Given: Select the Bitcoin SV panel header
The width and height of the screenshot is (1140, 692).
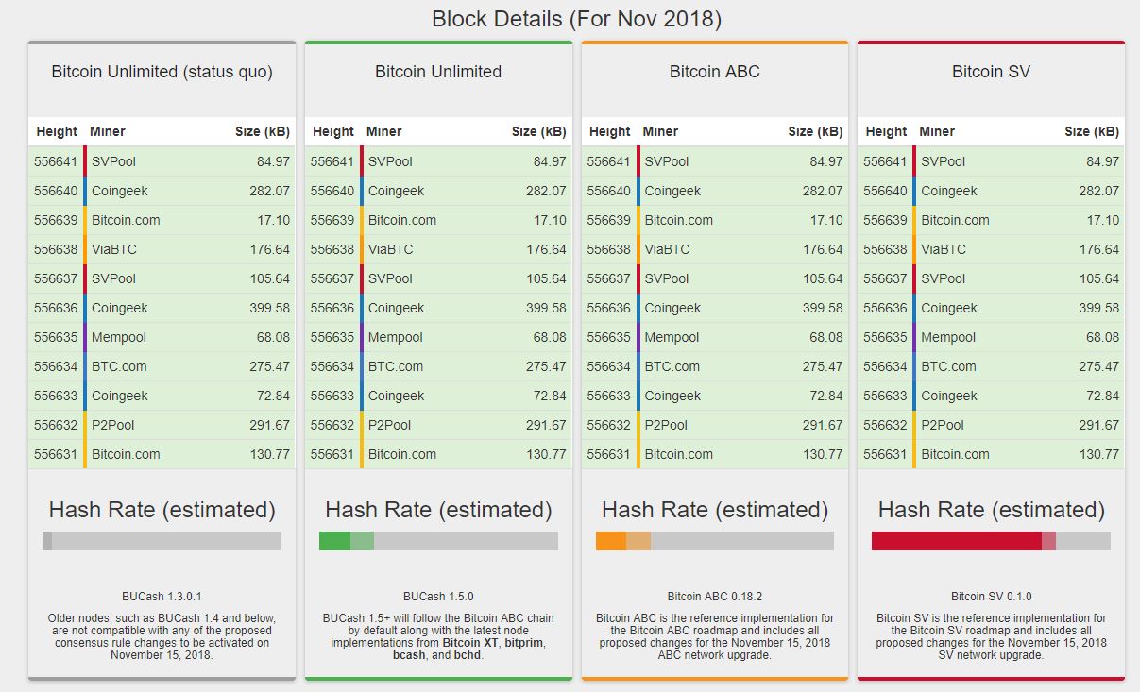Looking at the screenshot, I should (990, 71).
